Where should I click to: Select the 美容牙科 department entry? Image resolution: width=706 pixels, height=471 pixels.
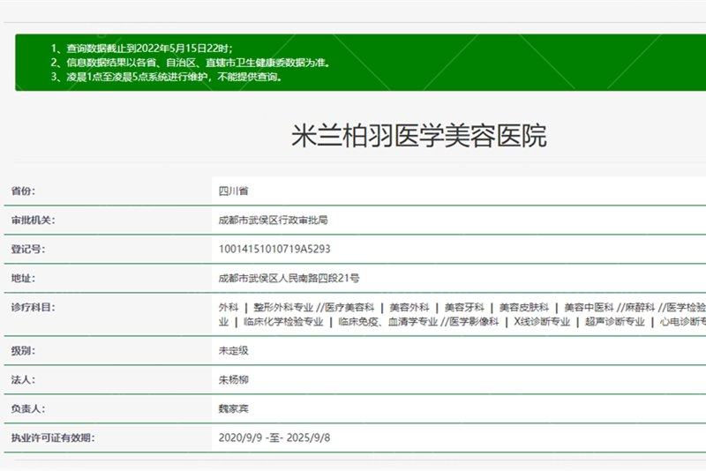point(464,307)
